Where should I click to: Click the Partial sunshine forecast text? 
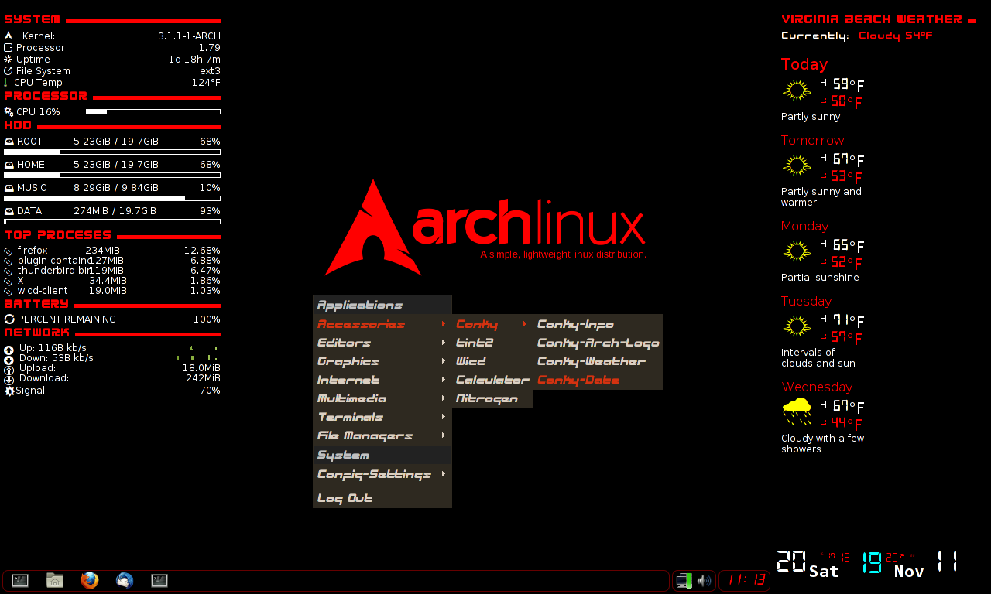[x=820, y=278]
